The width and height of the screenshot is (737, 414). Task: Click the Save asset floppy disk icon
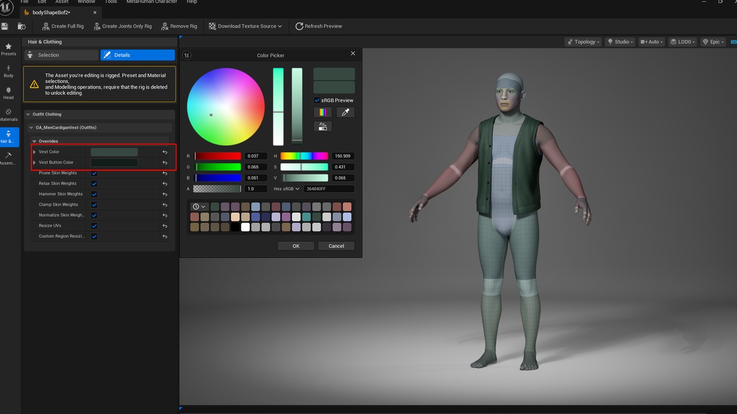point(5,26)
